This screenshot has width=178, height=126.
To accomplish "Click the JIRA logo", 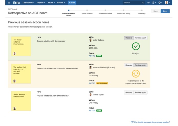I will tap(16, 3).
